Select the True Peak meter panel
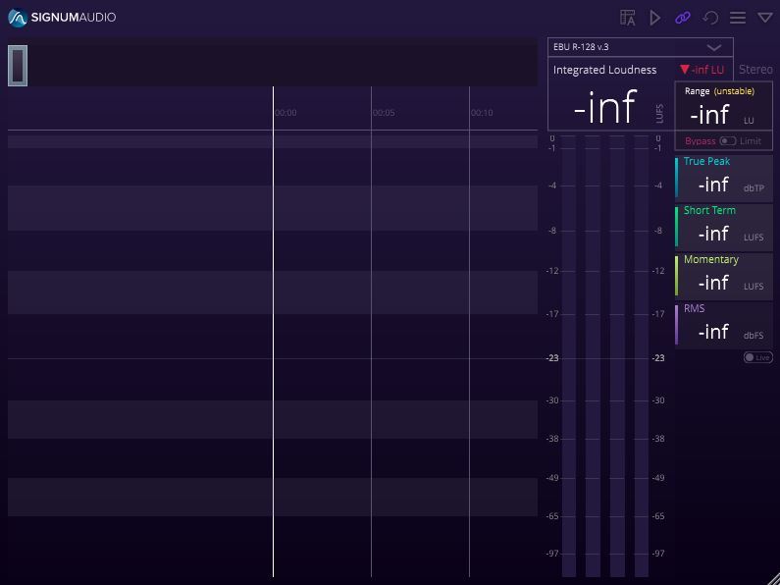780x585 pixels. tap(723, 177)
